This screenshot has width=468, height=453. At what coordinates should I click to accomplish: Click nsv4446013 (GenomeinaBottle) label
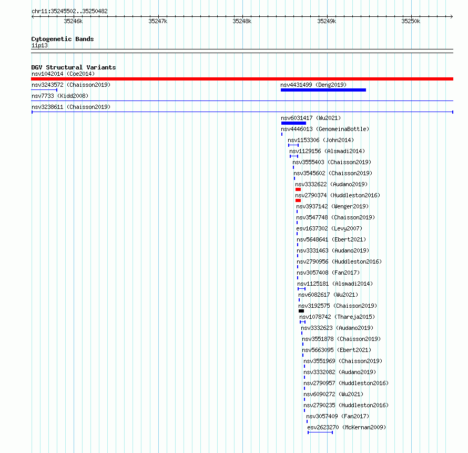tap(325, 129)
